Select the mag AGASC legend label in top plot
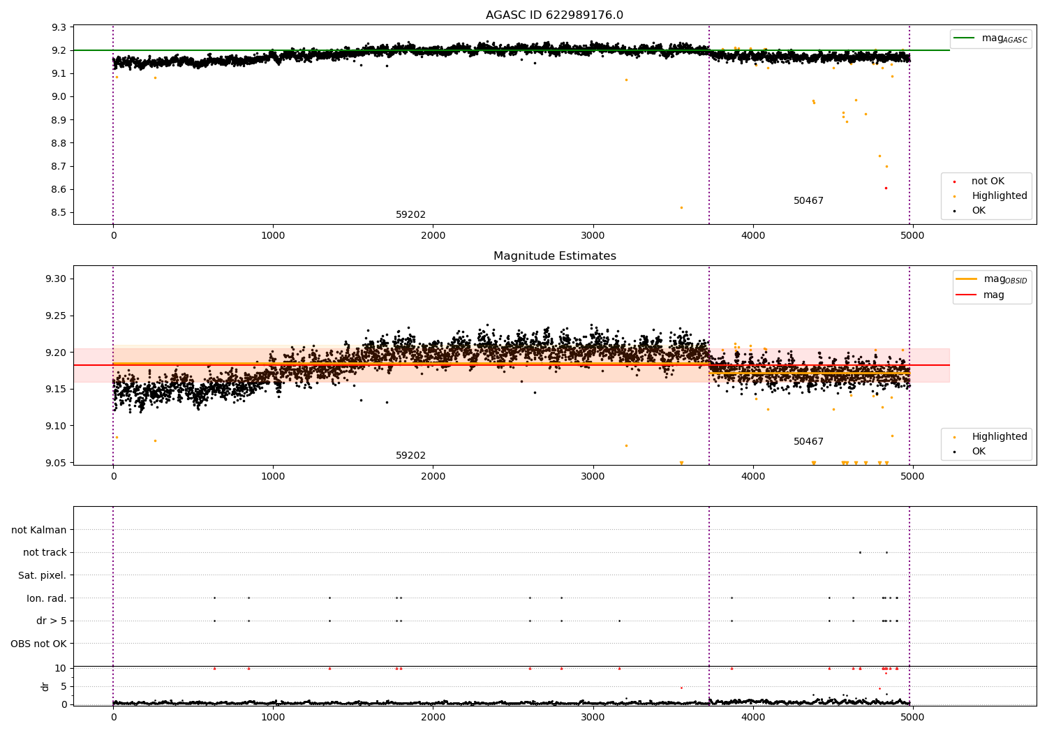1047x733 pixels. tap(1004, 38)
